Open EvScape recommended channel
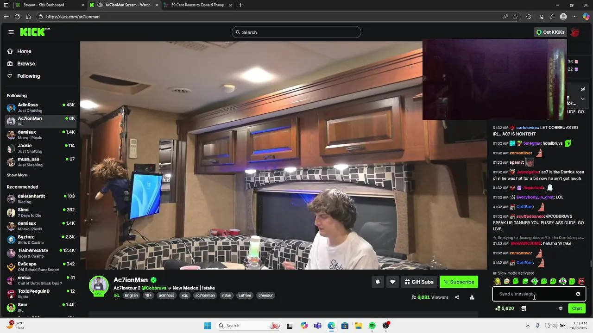 (x=40, y=266)
